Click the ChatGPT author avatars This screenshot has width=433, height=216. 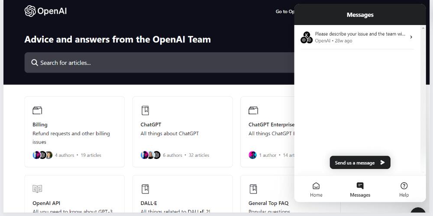(x=151, y=155)
